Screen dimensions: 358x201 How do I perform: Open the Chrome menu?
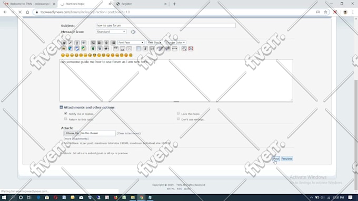coord(353,12)
